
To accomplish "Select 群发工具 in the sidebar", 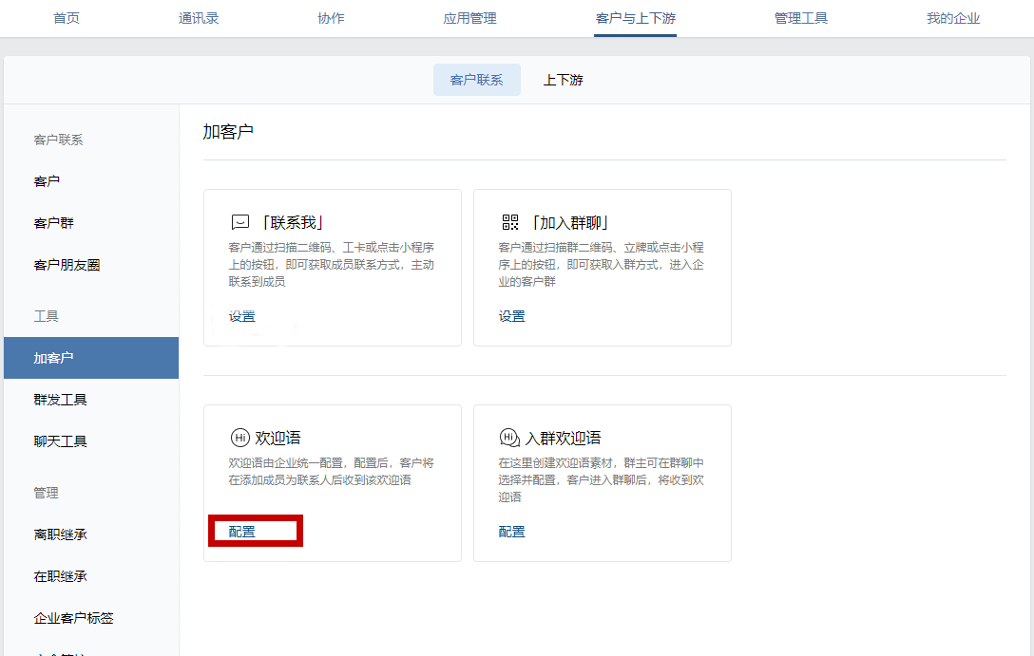I will pyautogui.click(x=61, y=400).
